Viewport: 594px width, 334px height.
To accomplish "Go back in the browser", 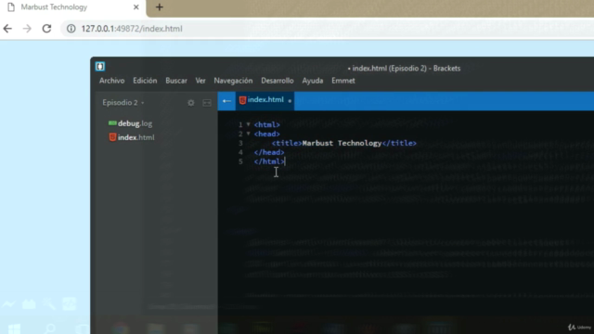I will coord(7,29).
